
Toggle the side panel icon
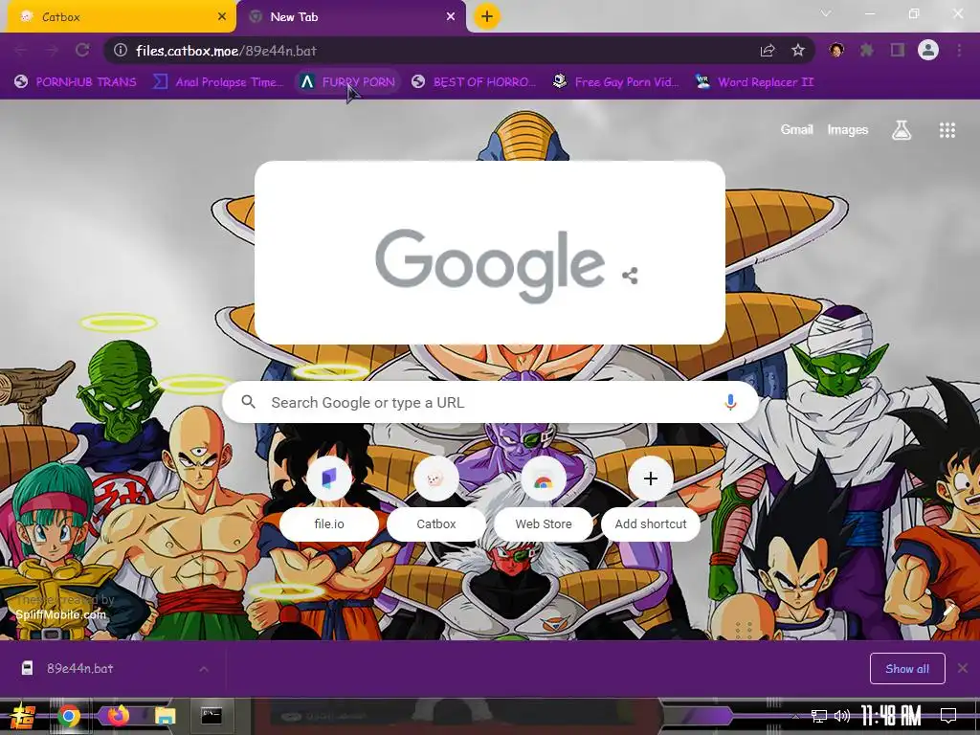(898, 50)
